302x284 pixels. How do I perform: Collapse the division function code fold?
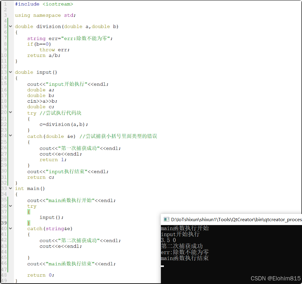(x=10, y=26)
